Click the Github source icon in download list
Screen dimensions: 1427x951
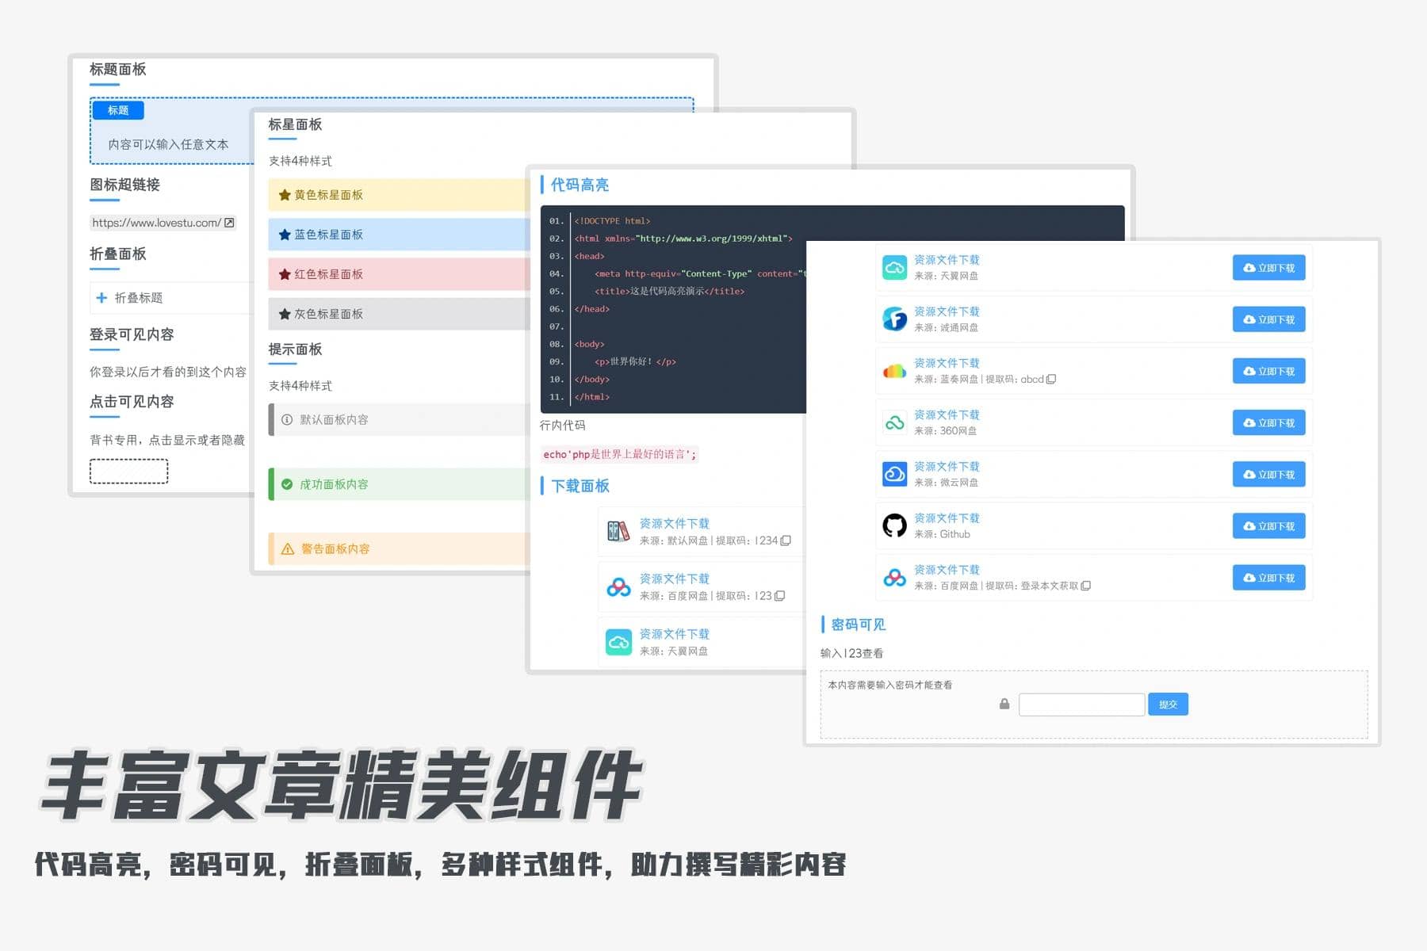894,525
